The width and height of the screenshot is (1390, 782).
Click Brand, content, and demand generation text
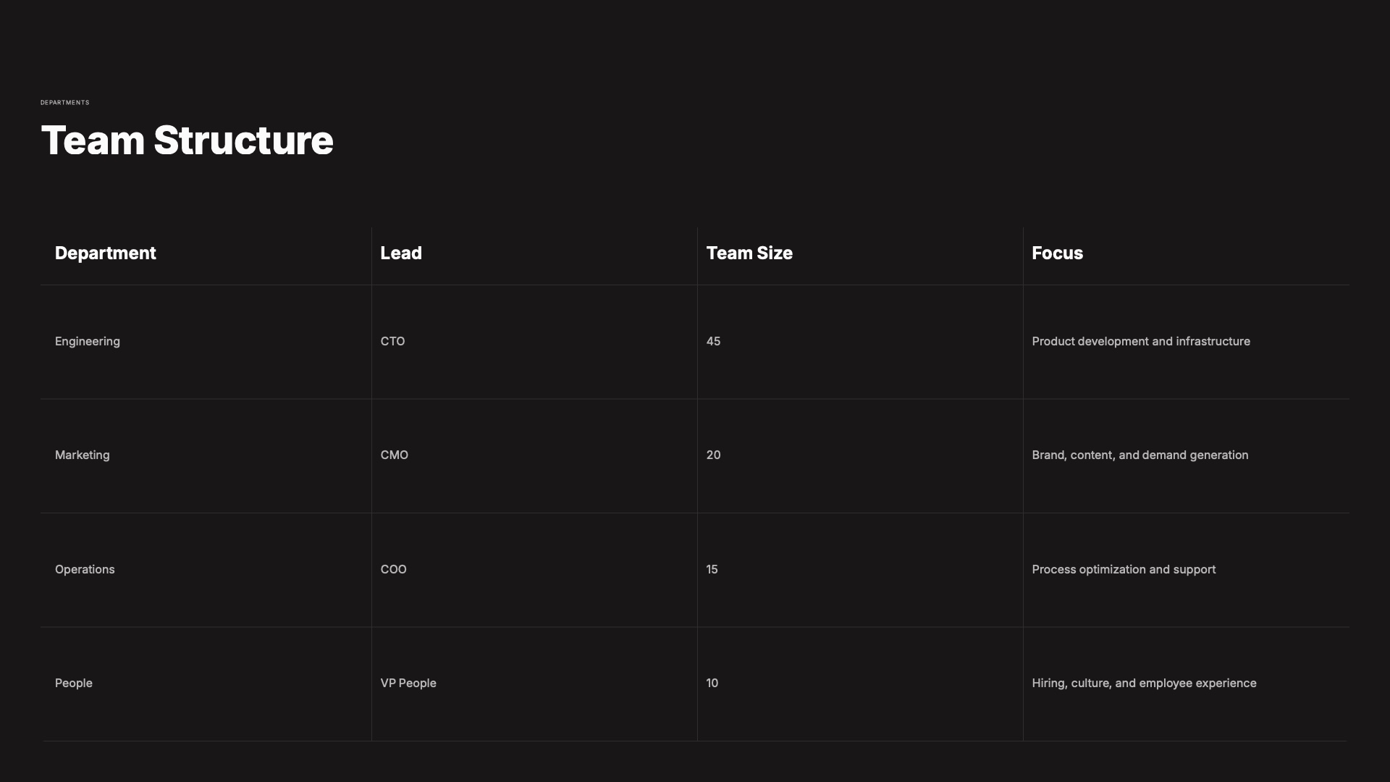tap(1140, 455)
